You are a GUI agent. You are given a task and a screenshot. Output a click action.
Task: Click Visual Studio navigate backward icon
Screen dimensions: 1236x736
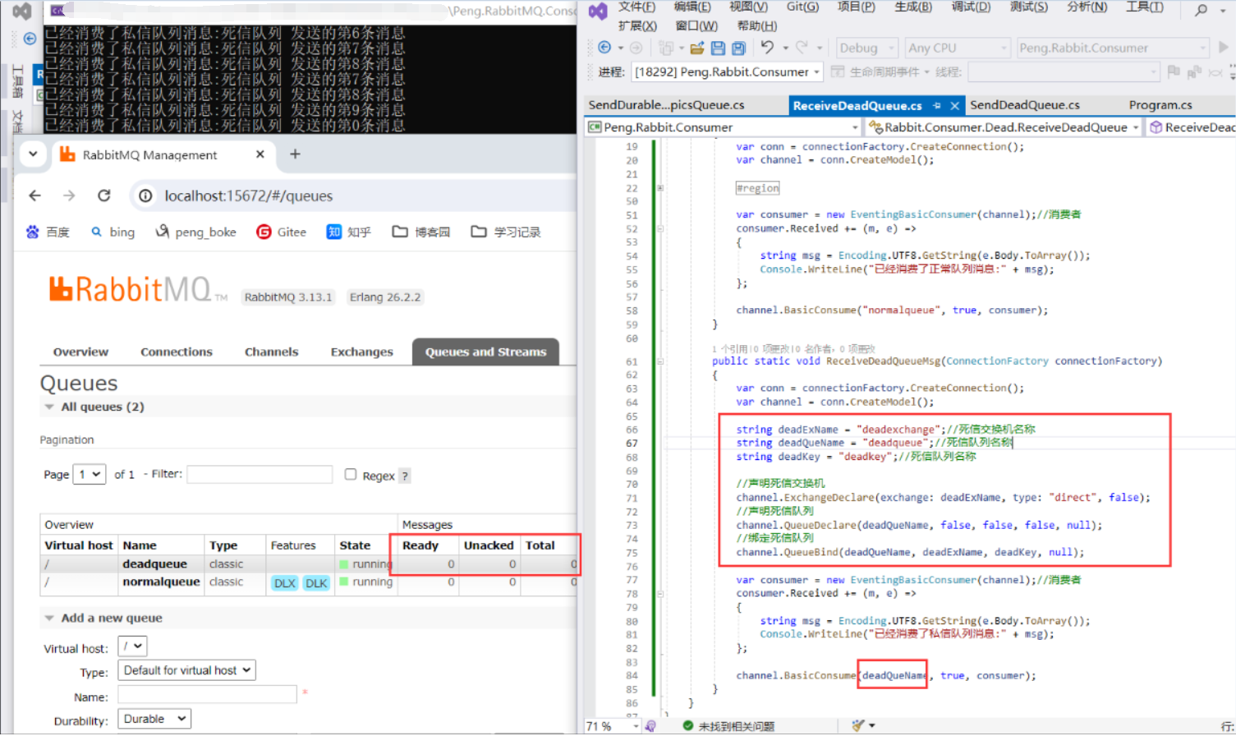click(x=604, y=48)
